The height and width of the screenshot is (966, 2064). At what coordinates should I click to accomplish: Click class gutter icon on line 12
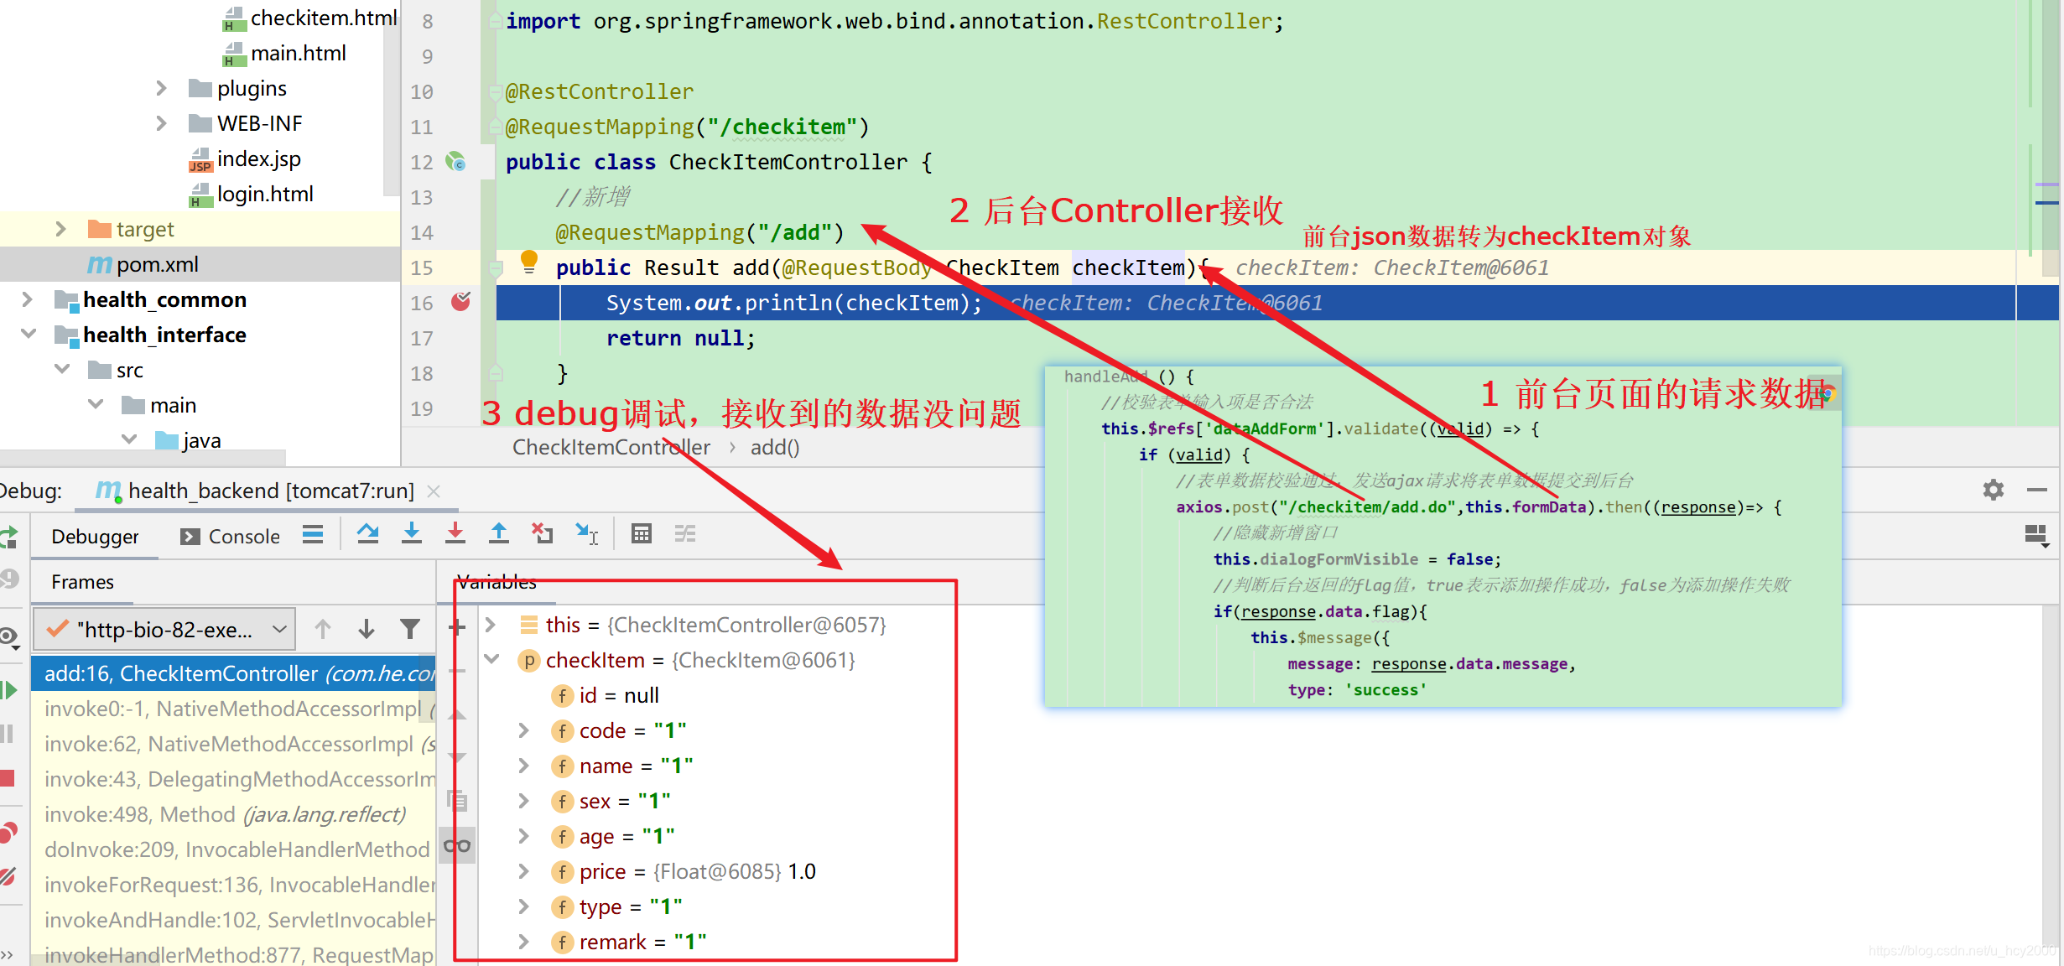click(x=455, y=161)
